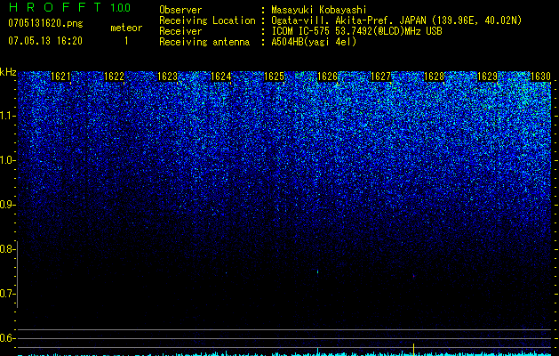
Task: Click the 1623 time marker
Action: pos(167,77)
